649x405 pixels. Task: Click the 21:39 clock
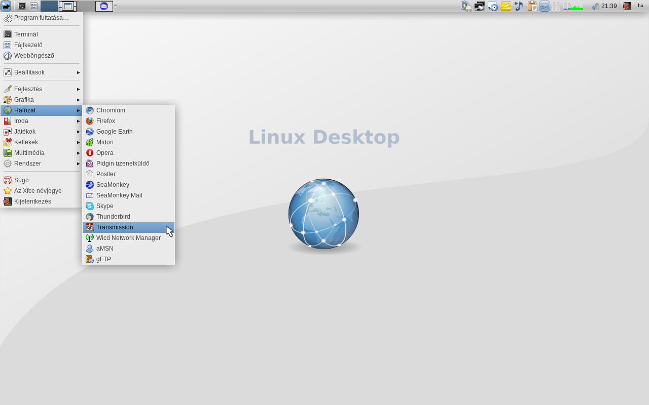[609, 6]
